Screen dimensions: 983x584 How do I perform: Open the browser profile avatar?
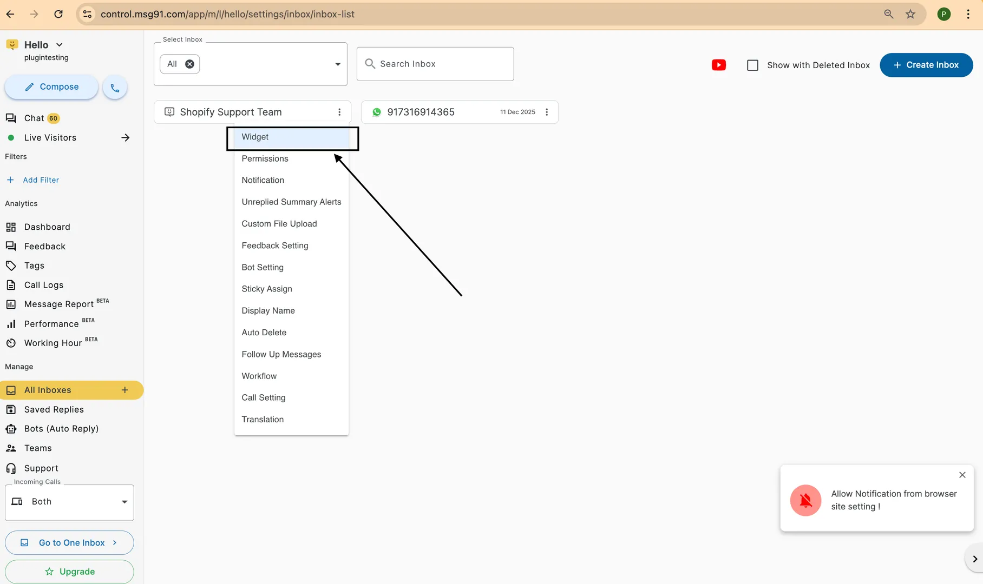coord(944,14)
